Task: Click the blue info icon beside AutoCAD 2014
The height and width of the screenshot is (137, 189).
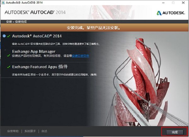Action: 4,36
